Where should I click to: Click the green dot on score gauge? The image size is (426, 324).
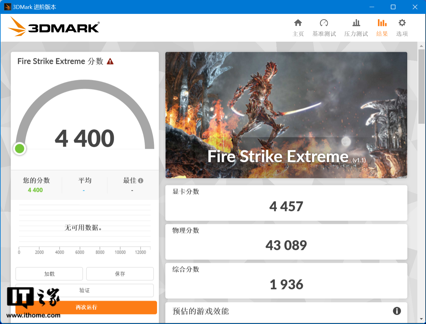click(x=20, y=149)
